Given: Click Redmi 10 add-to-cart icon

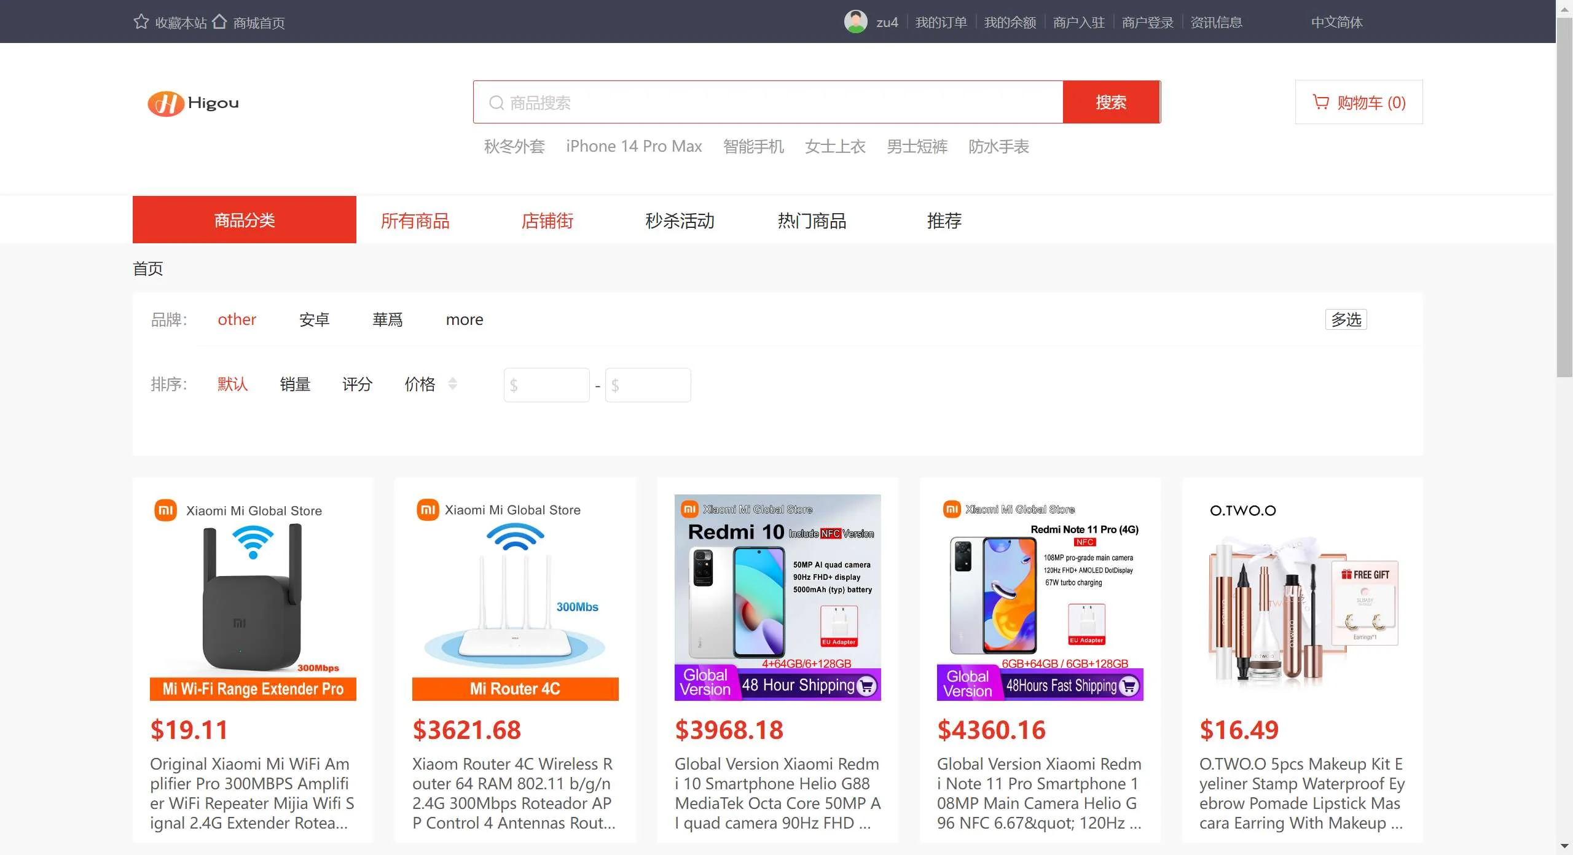Looking at the screenshot, I should point(866,685).
